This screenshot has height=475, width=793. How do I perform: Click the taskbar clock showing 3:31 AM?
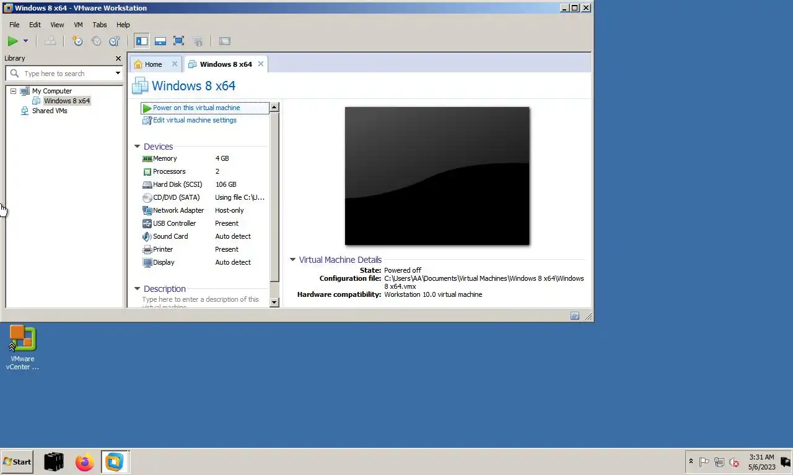tap(761, 462)
